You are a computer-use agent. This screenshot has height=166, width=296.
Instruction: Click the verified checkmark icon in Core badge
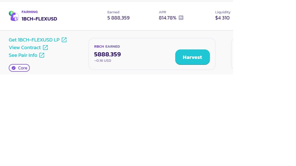[14, 68]
